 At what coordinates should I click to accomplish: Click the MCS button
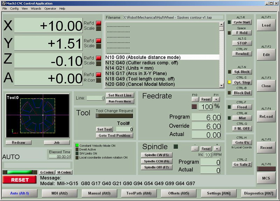point(266,178)
